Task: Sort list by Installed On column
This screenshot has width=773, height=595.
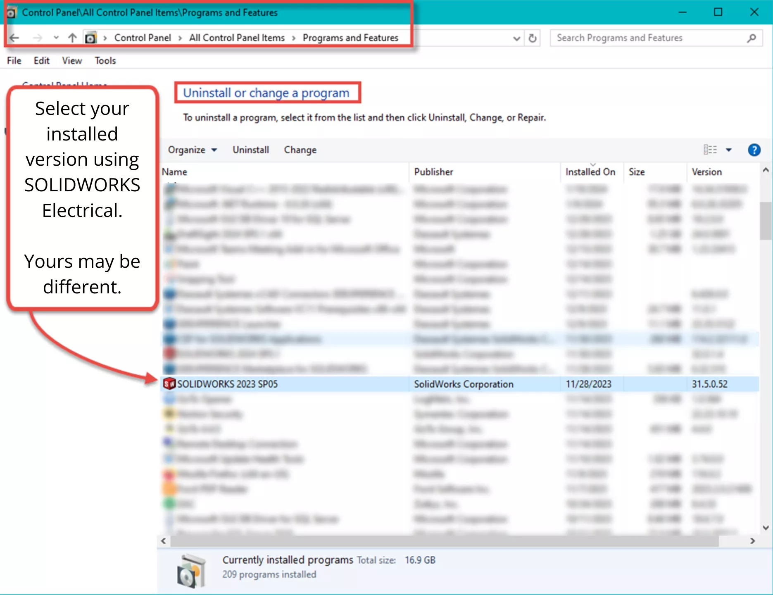Action: point(592,172)
